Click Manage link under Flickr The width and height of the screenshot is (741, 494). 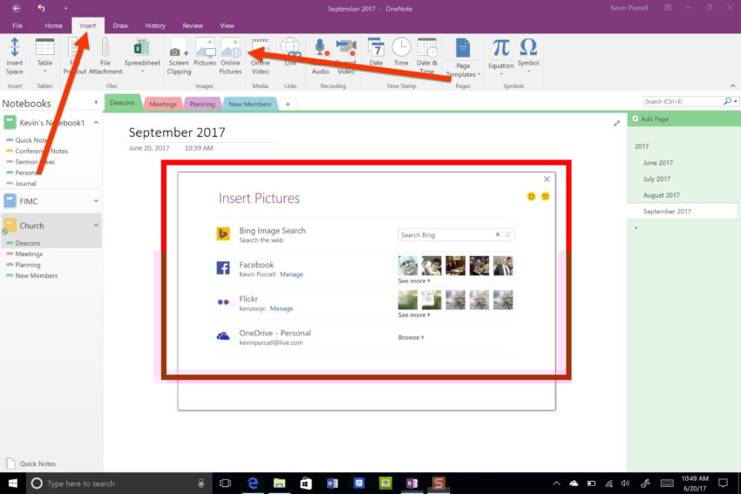[x=282, y=308]
